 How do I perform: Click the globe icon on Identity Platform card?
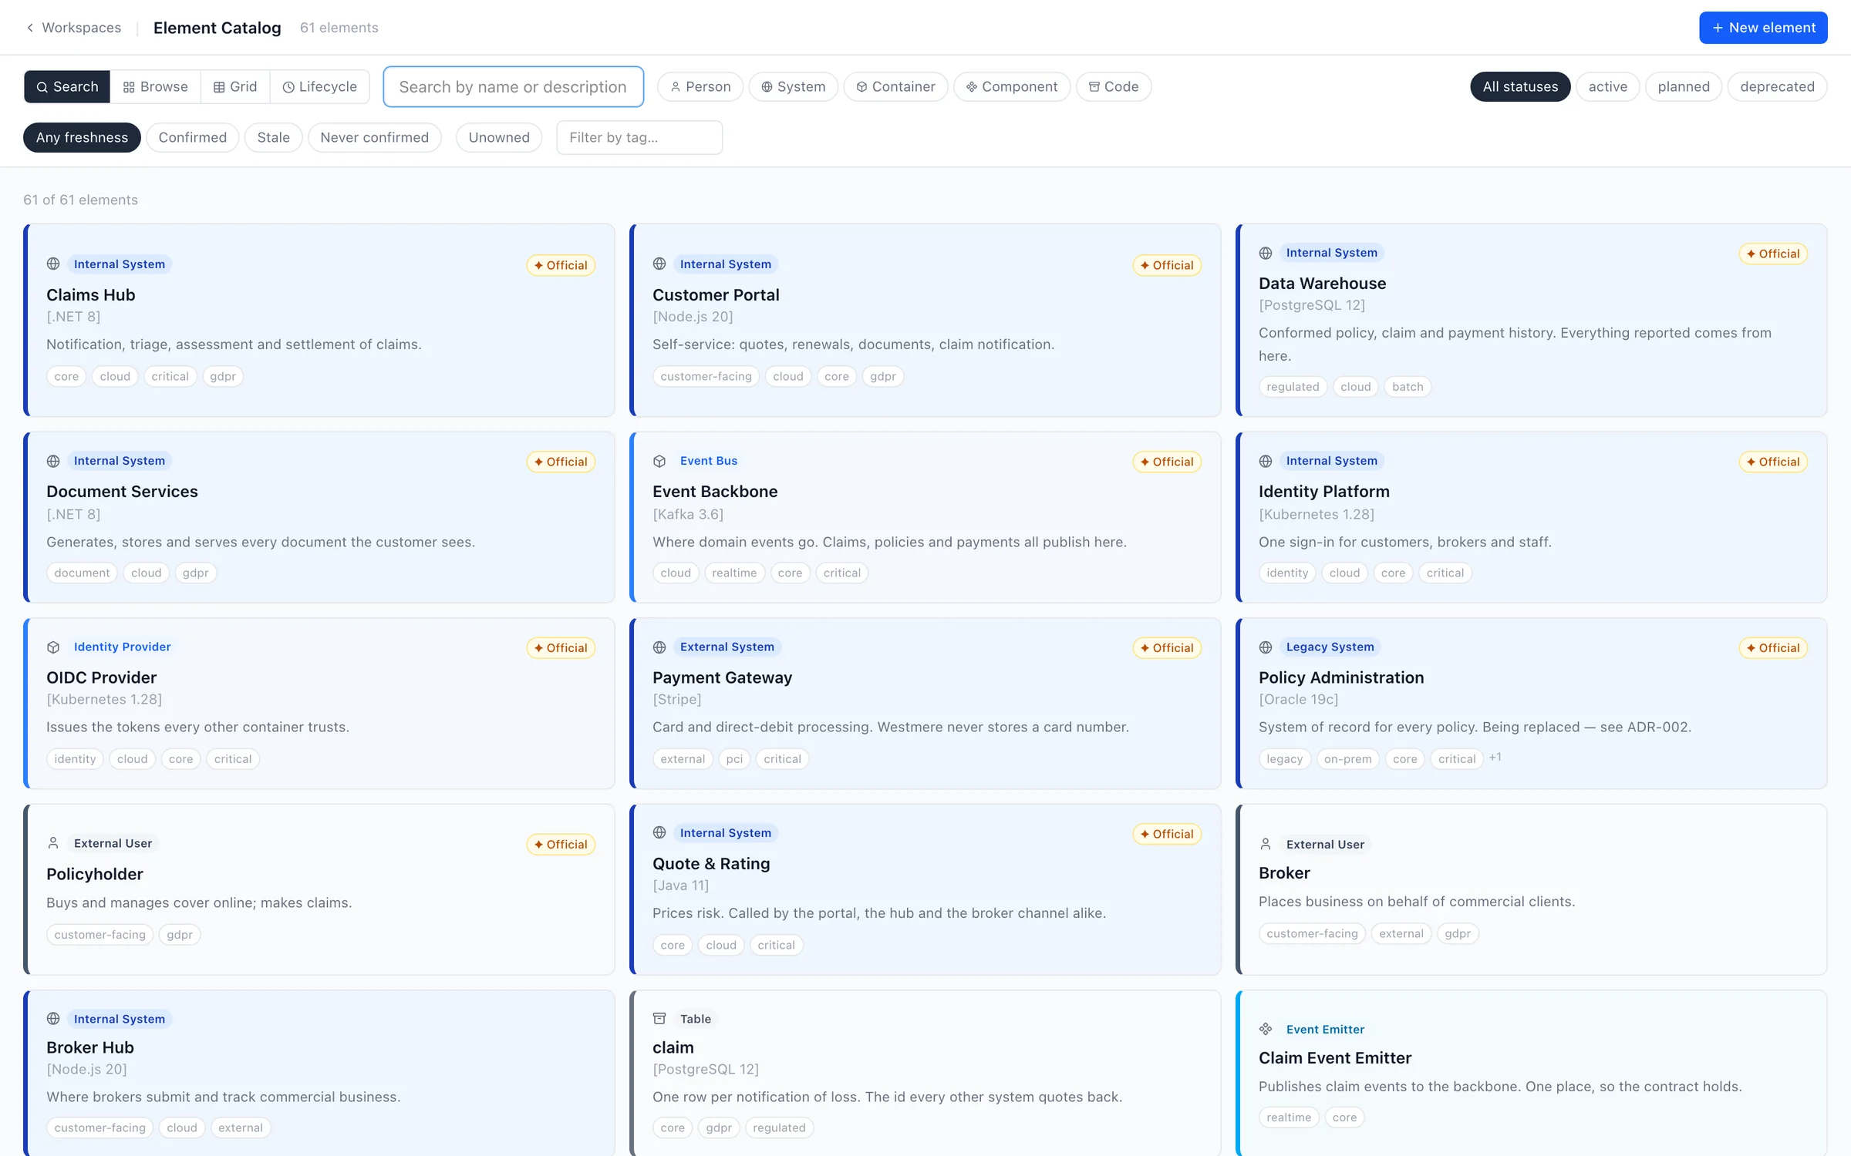[1266, 461]
